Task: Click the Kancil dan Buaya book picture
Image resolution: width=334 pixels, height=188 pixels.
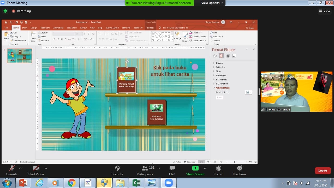Action: click(x=127, y=80)
